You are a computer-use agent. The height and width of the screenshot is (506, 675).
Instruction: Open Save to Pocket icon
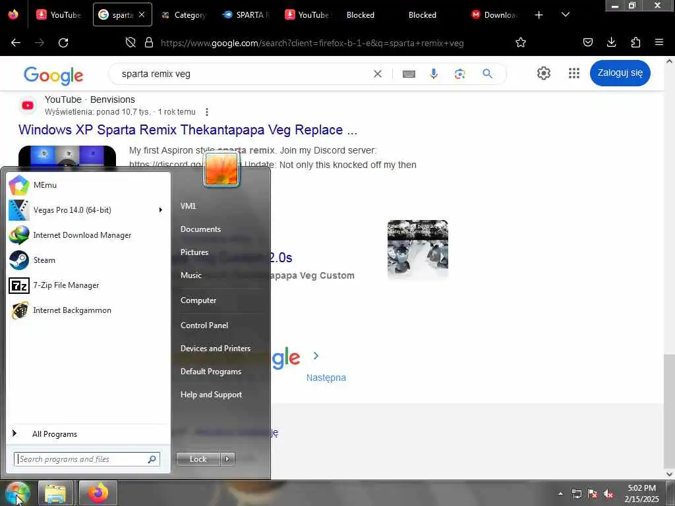click(588, 43)
